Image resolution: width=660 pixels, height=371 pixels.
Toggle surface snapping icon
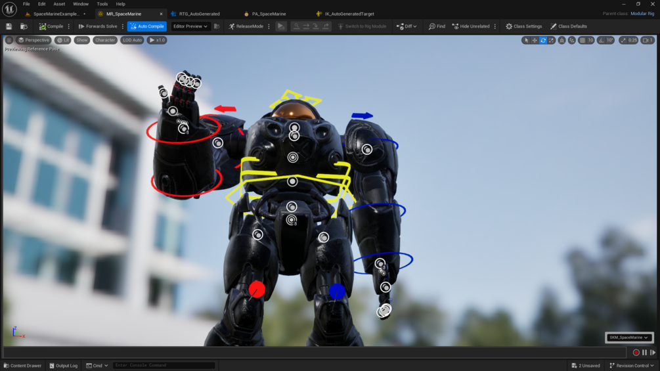click(x=571, y=40)
